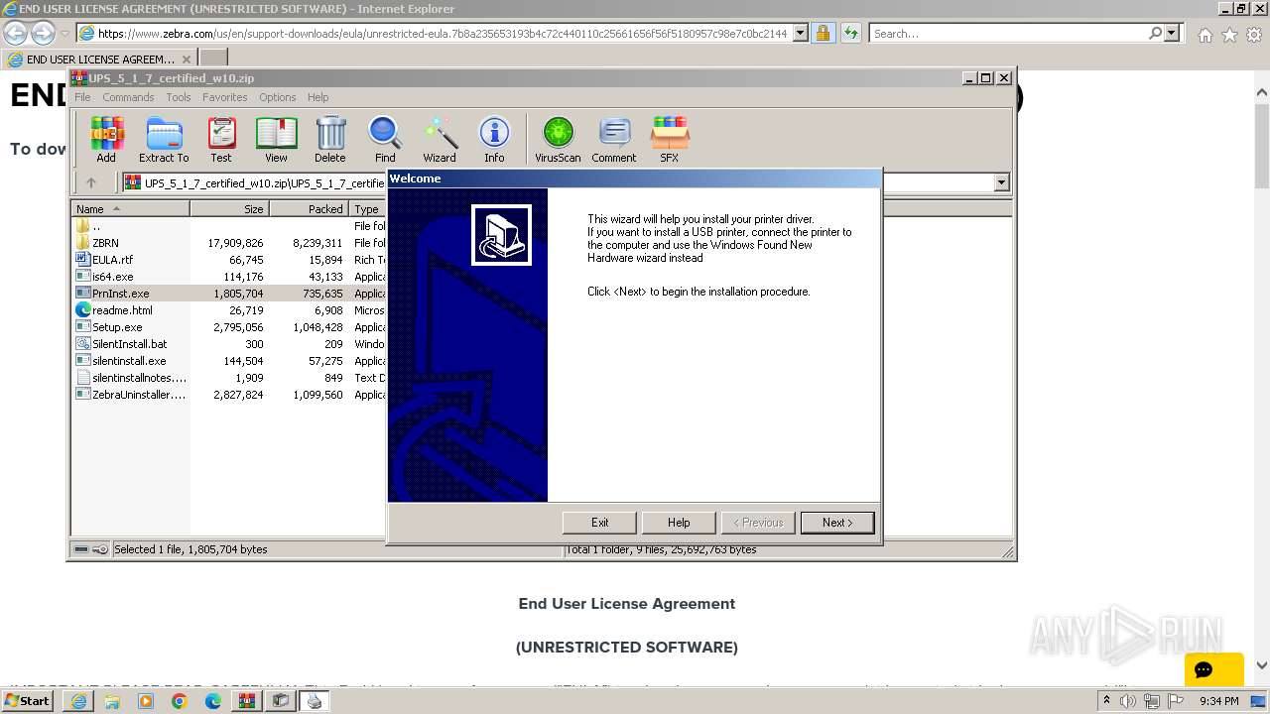Open Internet Explorer Home icon
Viewport: 1270px width, 714px height.
[1205, 35]
